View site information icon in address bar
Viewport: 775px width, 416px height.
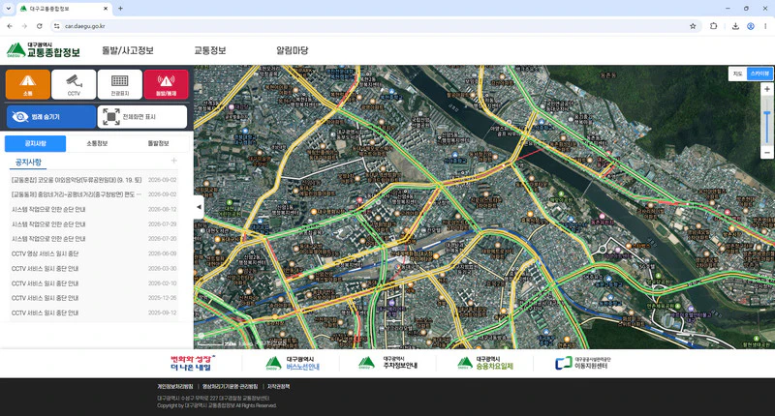pos(57,26)
